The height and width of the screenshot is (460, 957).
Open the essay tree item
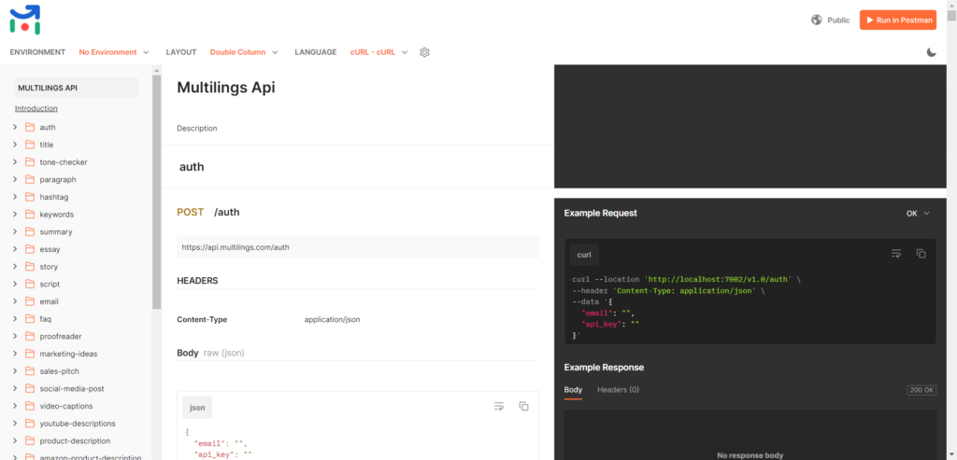(x=50, y=249)
